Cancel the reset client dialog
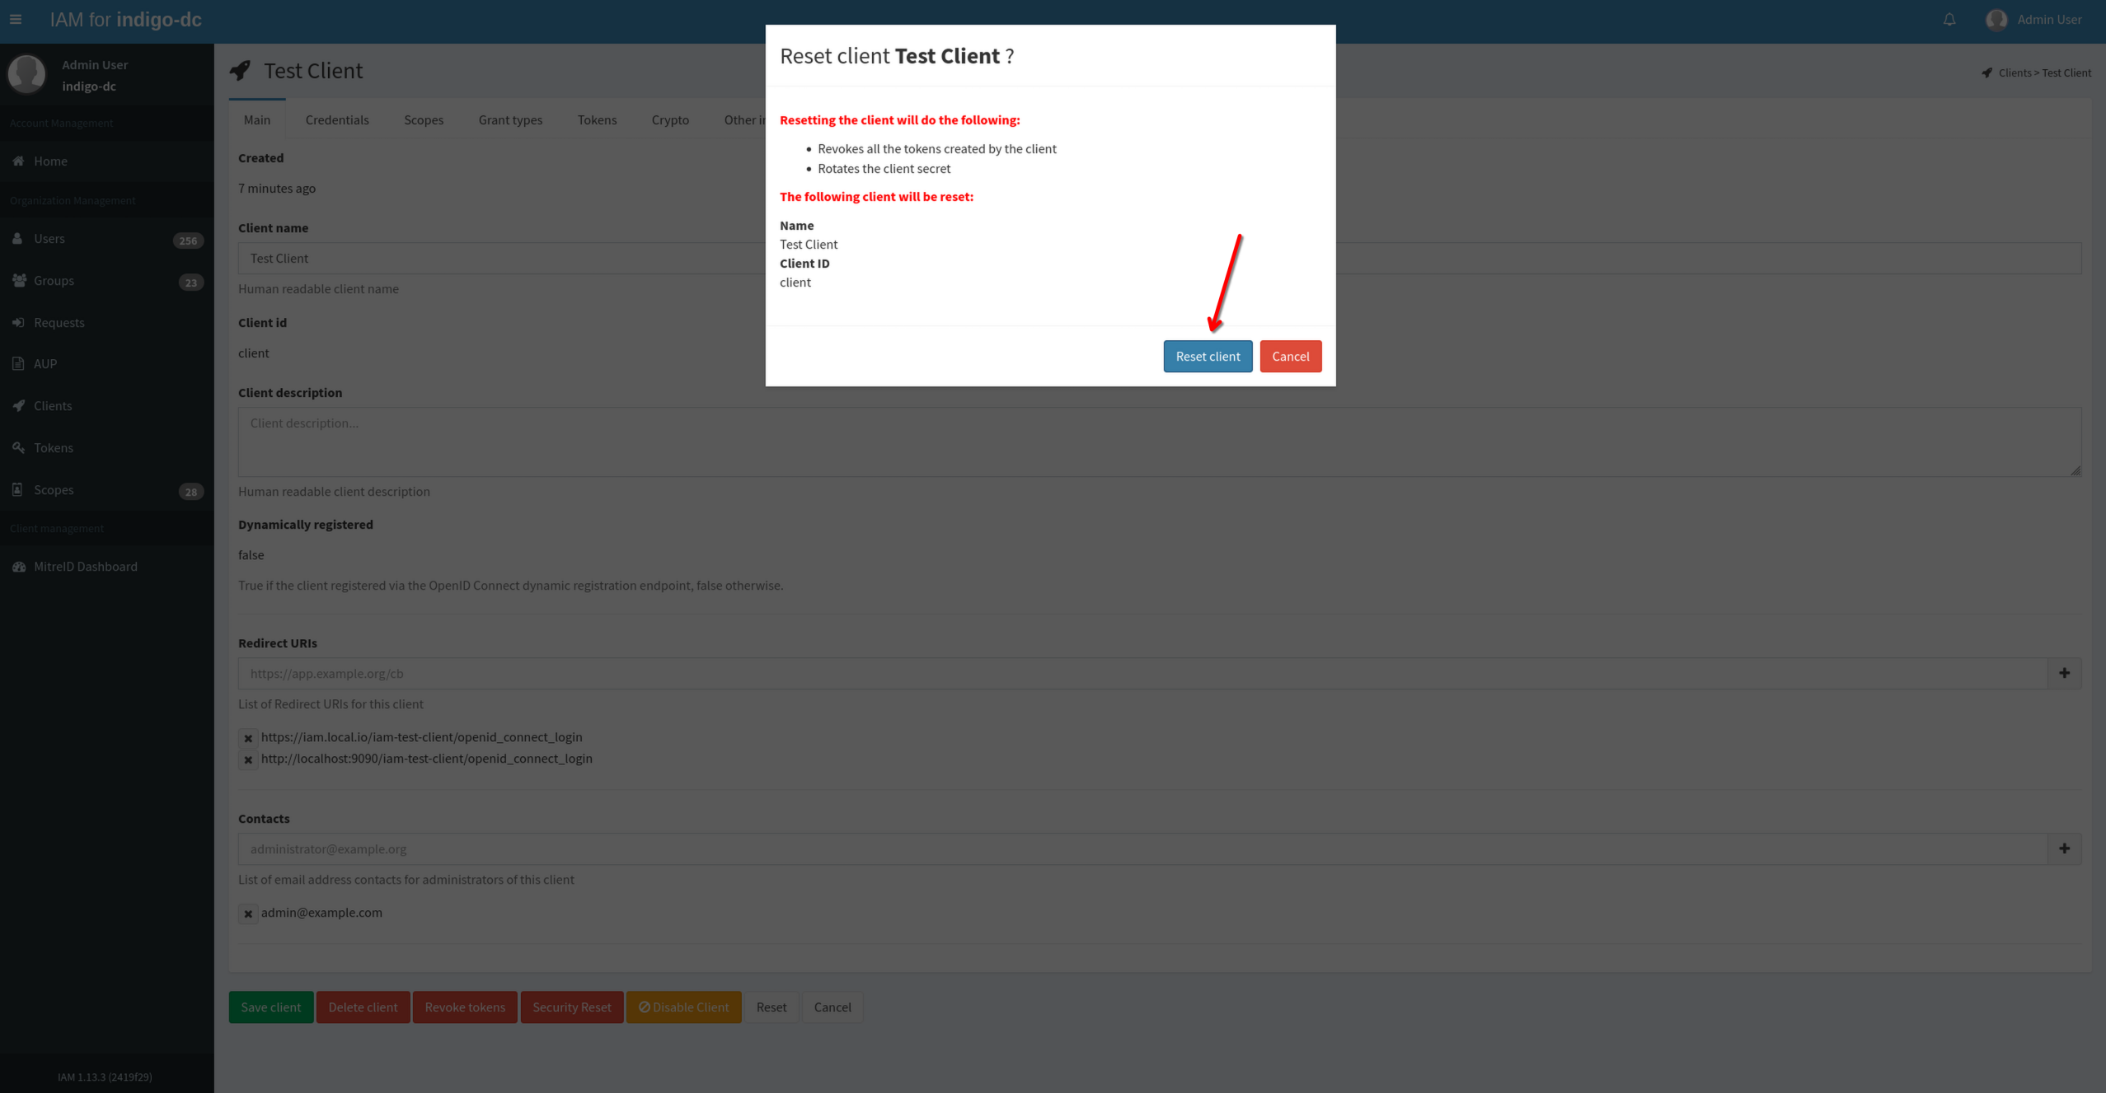 point(1290,356)
